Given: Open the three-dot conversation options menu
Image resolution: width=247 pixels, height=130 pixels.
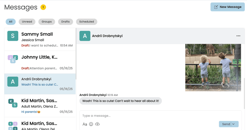Looking at the screenshot, I should pyautogui.click(x=238, y=36).
